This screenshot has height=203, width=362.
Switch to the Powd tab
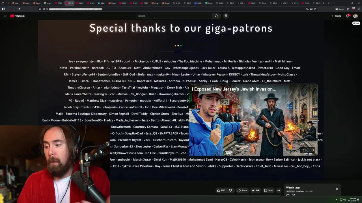tap(112, 3)
